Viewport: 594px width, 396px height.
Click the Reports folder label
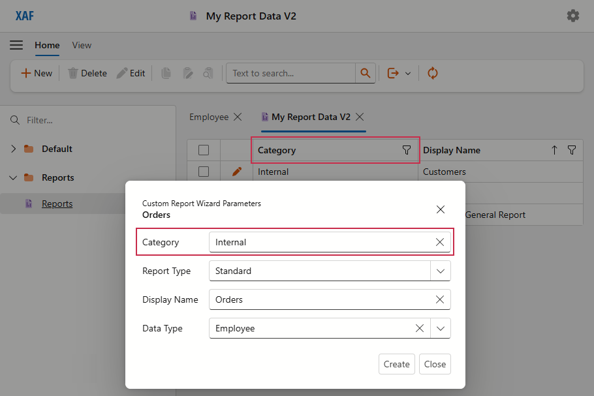[x=58, y=177]
